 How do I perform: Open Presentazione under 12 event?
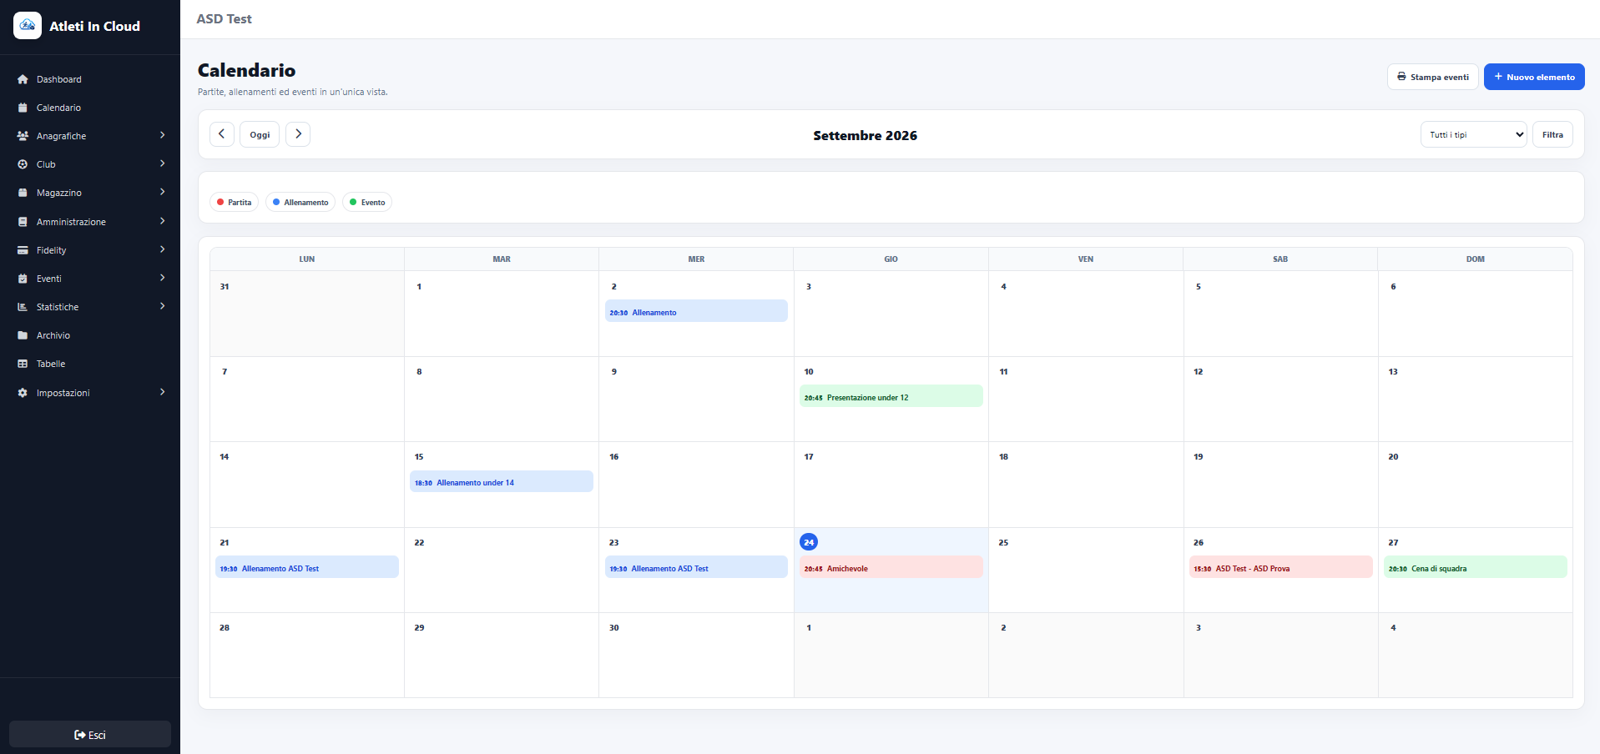(x=891, y=397)
